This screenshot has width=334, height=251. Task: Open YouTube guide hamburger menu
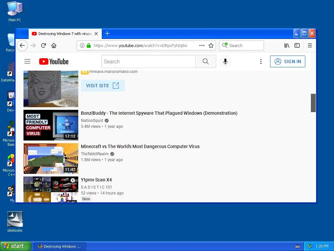coord(27,61)
